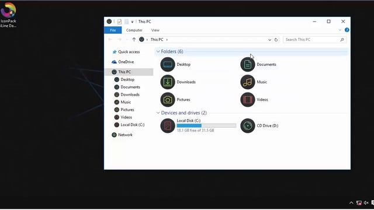This screenshot has width=374, height=210.
Task: Expand the ribbon with the chevron
Action: coord(340,30)
